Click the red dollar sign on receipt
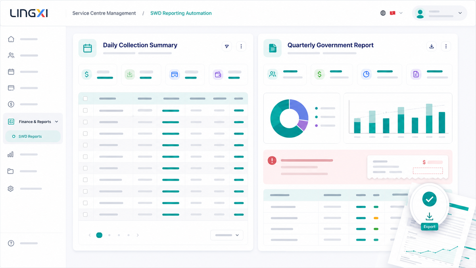 tap(424, 162)
